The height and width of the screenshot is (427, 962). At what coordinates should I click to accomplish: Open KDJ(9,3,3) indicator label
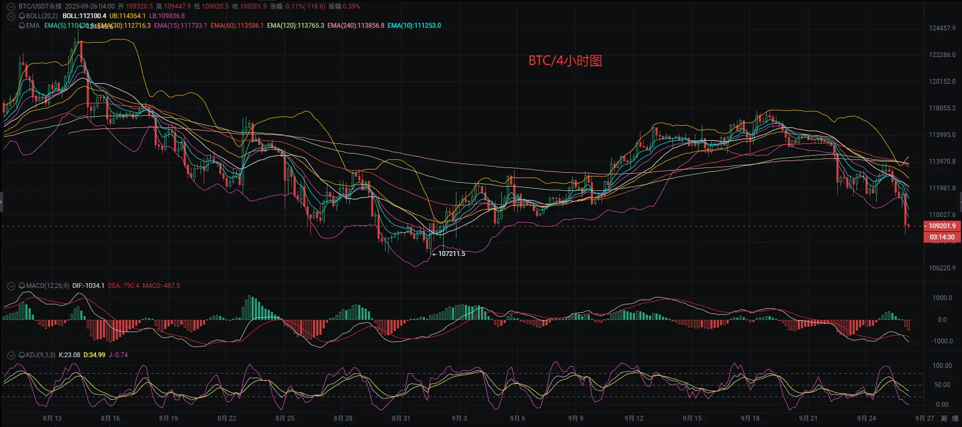point(41,355)
